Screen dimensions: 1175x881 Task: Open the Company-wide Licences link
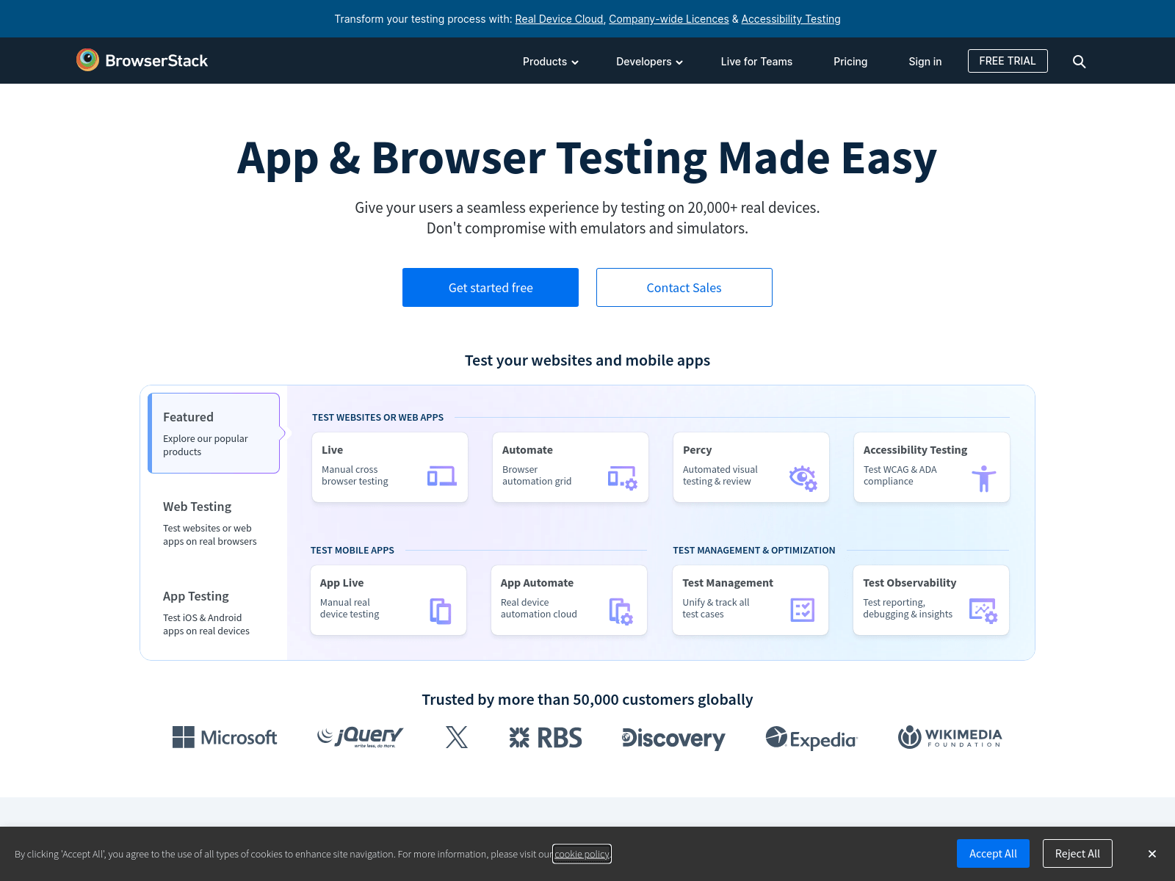pyautogui.click(x=669, y=19)
